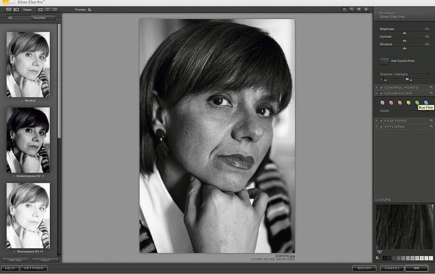The width and height of the screenshot is (435, 274).
Task: Click the loupe pin position icon
Action: [380, 252]
